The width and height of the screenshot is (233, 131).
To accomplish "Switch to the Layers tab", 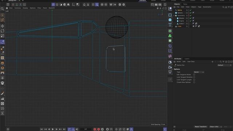I will coord(187,59).
